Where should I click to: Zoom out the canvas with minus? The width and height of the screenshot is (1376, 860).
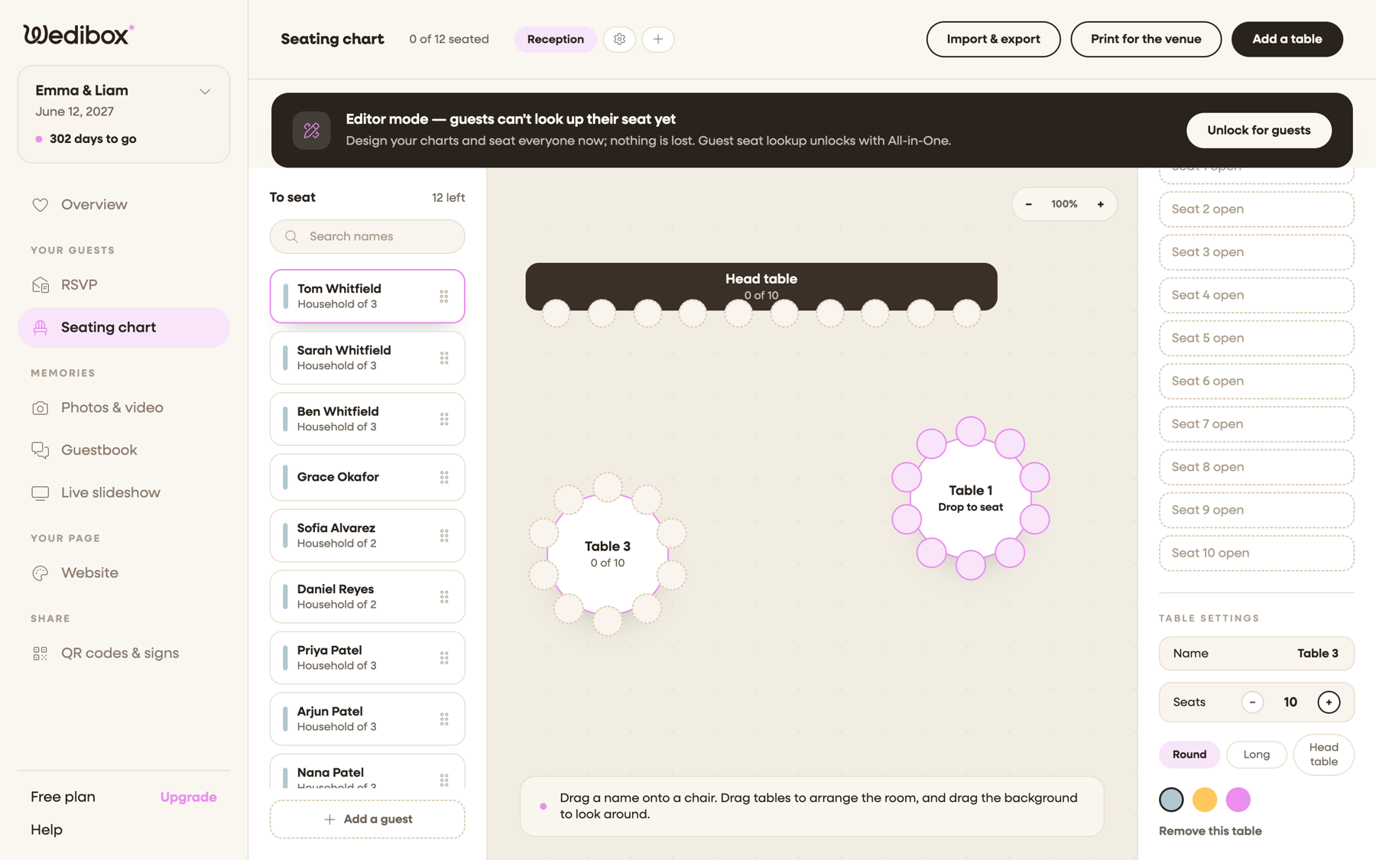tap(1028, 204)
